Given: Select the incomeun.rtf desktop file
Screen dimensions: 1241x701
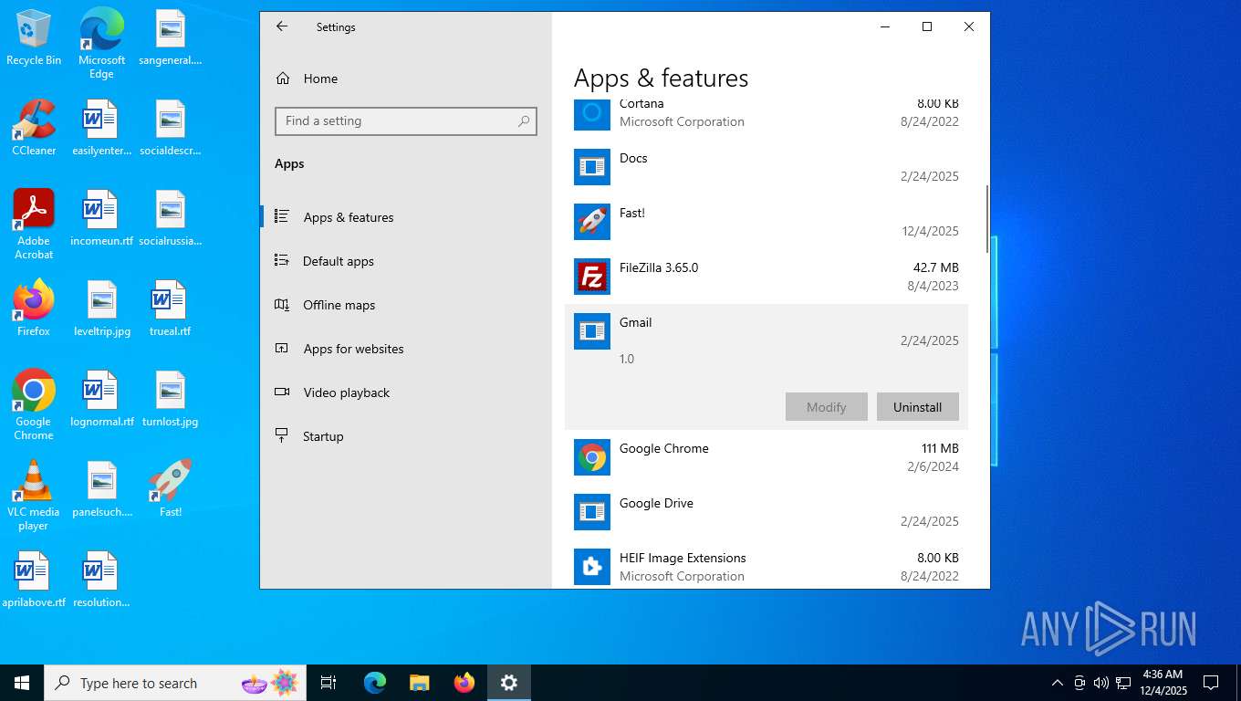Looking at the screenshot, I should coord(102,218).
